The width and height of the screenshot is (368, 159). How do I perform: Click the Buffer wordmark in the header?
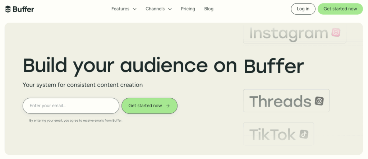click(23, 9)
